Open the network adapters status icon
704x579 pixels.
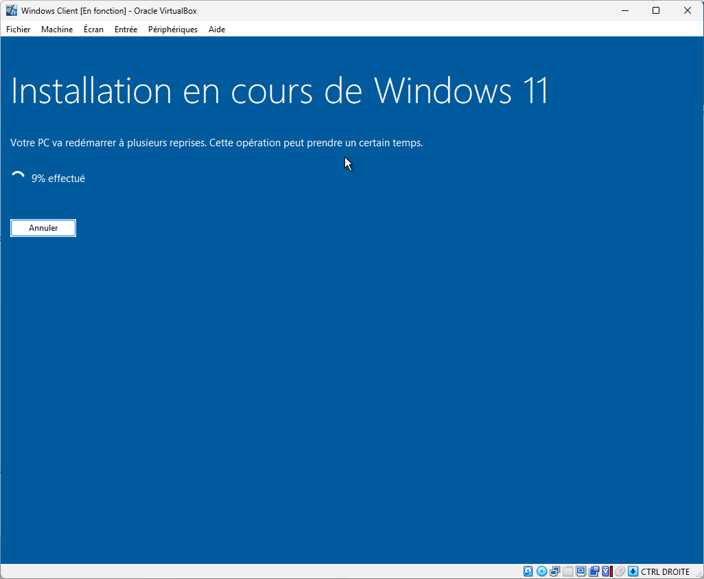click(554, 571)
